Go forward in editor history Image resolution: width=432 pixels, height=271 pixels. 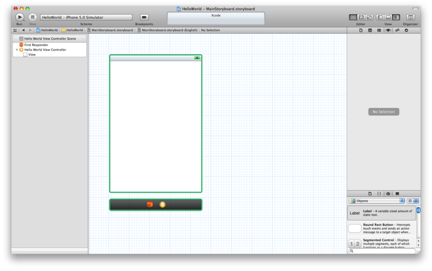30,30
